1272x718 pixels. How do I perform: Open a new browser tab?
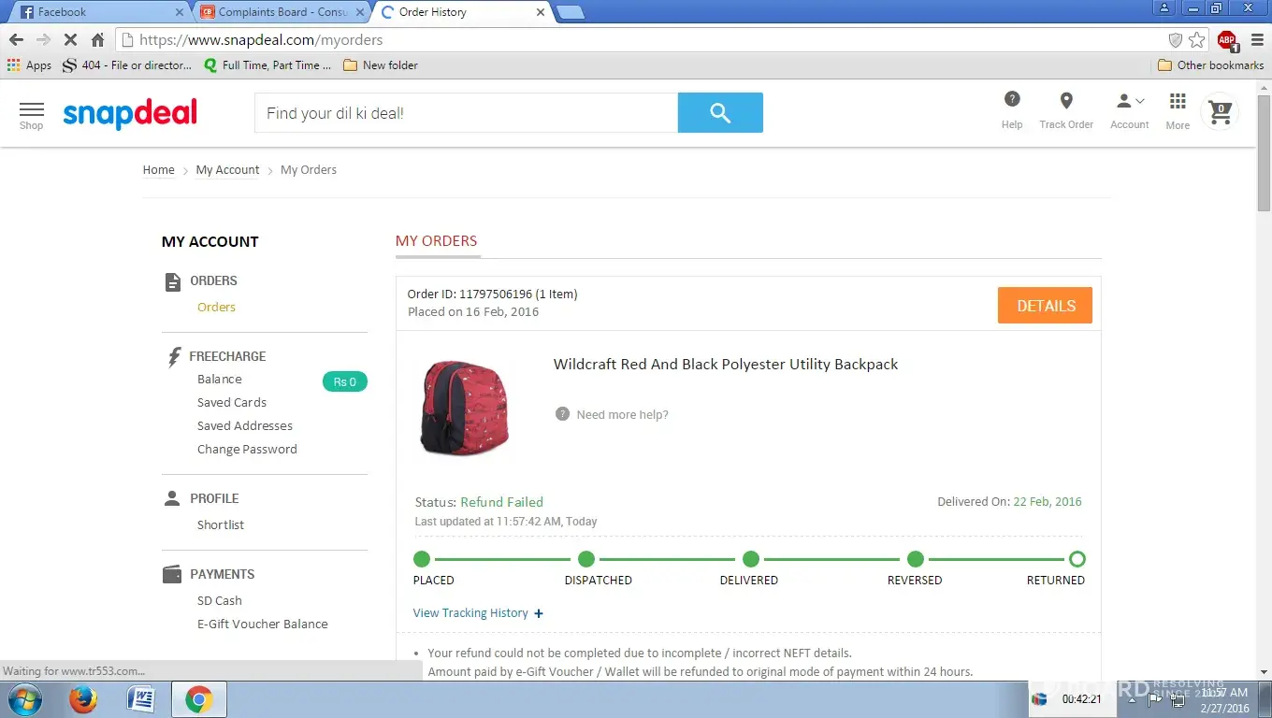570,12
